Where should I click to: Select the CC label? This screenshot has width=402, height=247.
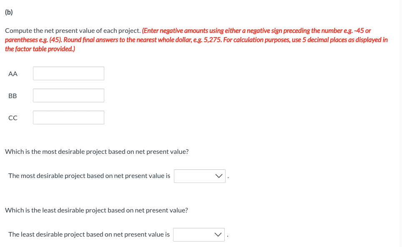pyautogui.click(x=13, y=118)
